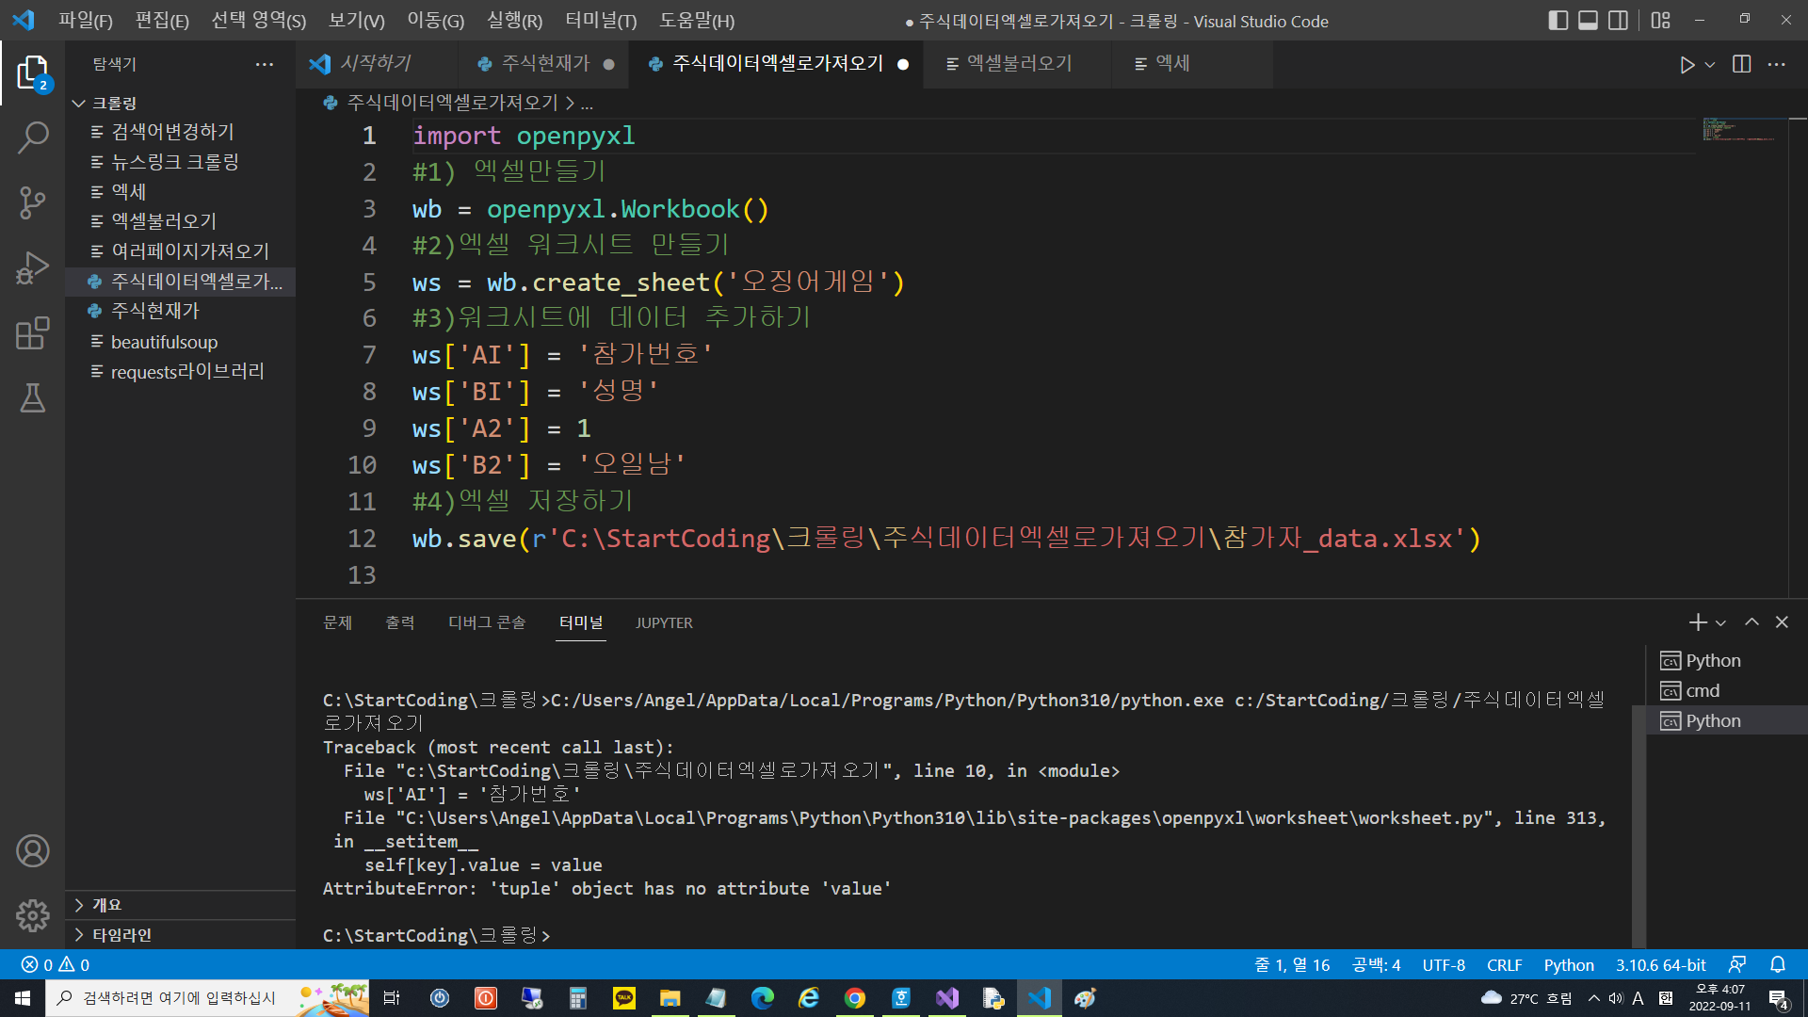
Task: Open 뉴스링크 크롤링 file in explorer
Action: point(180,162)
